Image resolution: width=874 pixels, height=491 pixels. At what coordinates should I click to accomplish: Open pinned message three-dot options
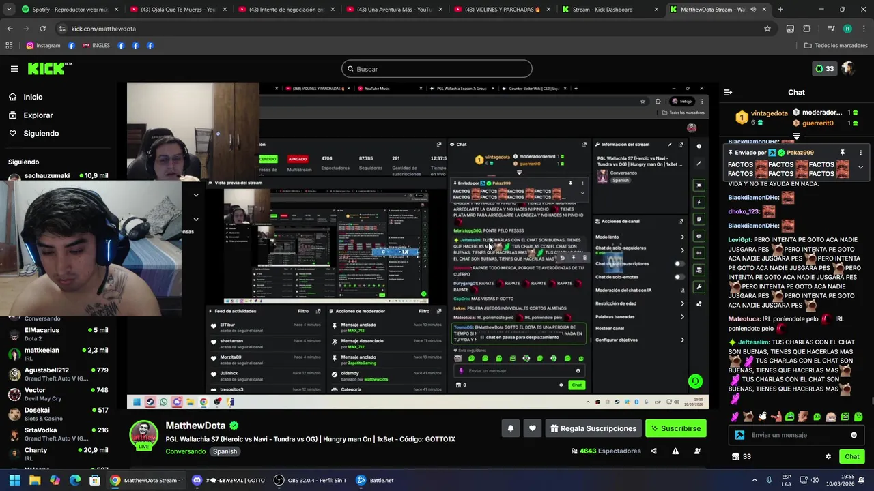click(860, 153)
